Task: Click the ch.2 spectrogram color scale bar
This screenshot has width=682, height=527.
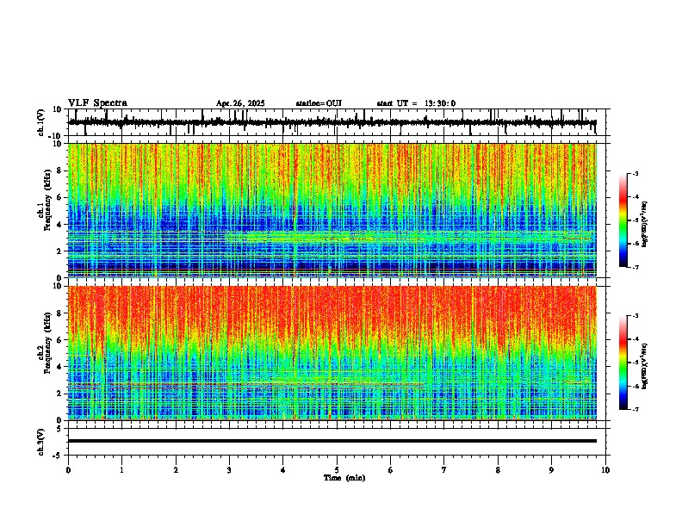Action: point(623,363)
